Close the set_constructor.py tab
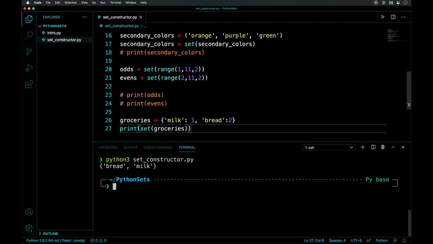This screenshot has width=433, height=244. click(141, 17)
